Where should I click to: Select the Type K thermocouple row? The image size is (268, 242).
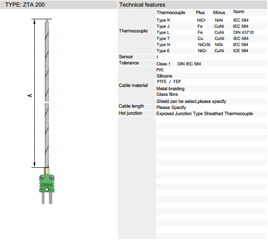(211, 20)
